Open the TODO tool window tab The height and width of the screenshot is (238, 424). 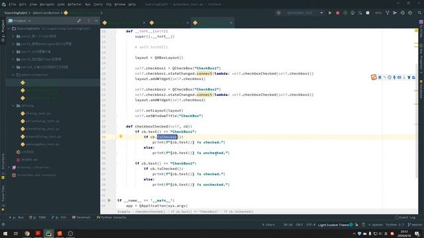[38, 218]
